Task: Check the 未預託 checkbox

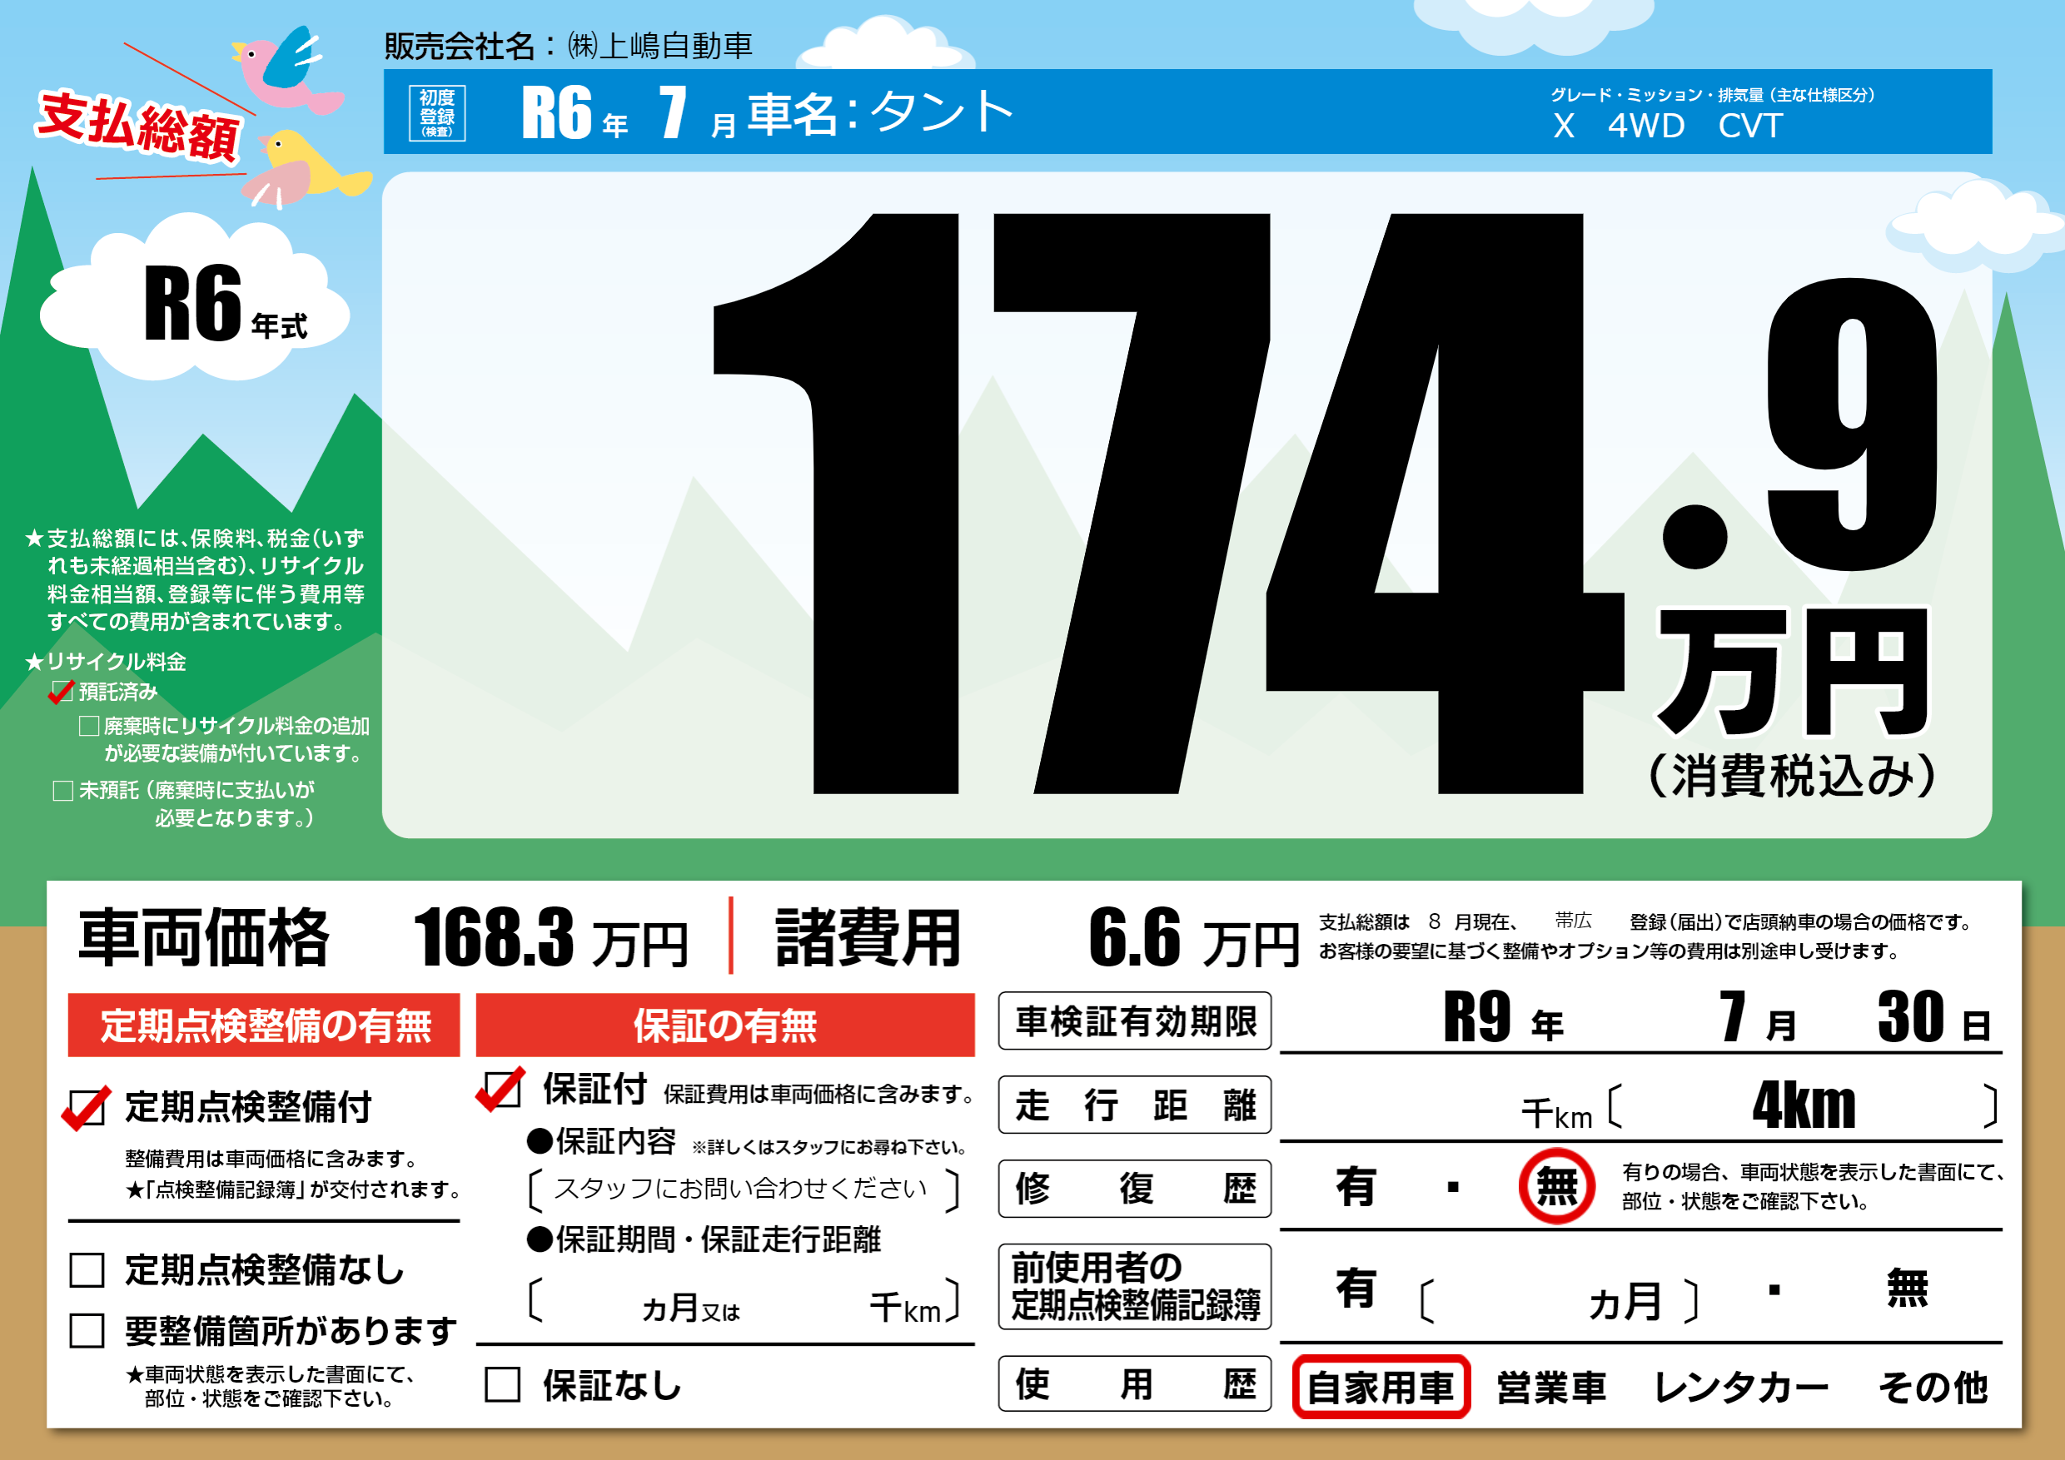Action: [x=63, y=790]
